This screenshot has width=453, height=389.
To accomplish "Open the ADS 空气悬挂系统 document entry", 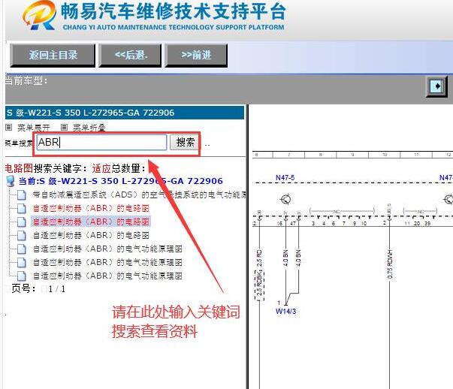I will tap(139, 195).
